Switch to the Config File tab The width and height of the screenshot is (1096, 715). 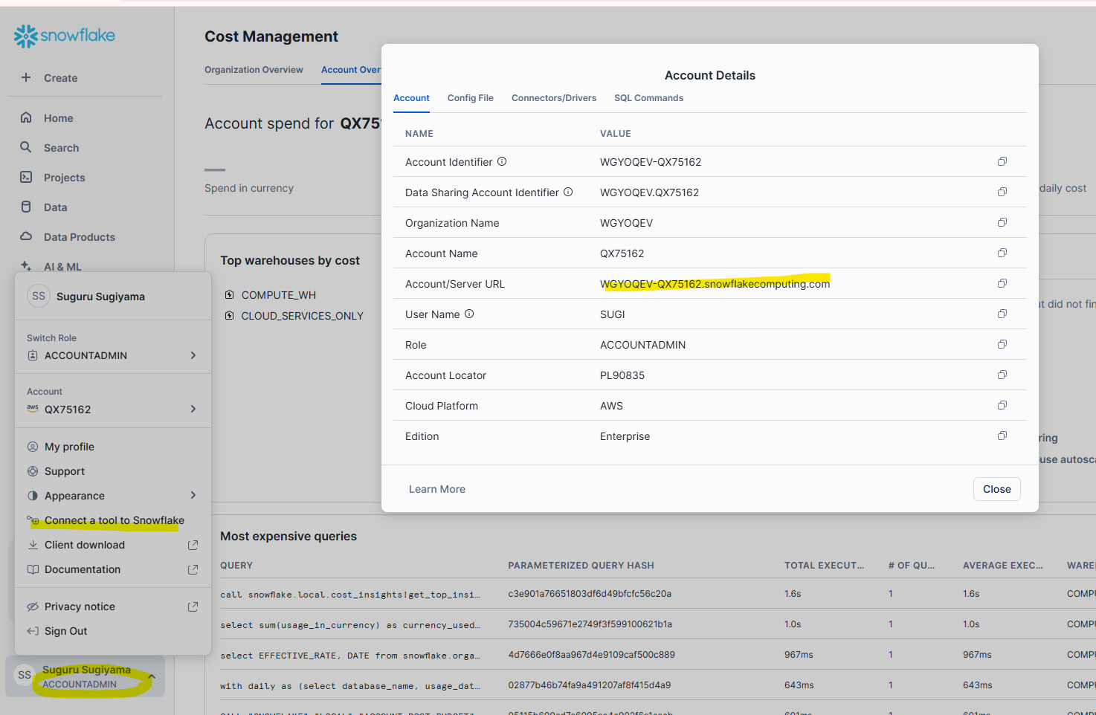[x=471, y=98]
